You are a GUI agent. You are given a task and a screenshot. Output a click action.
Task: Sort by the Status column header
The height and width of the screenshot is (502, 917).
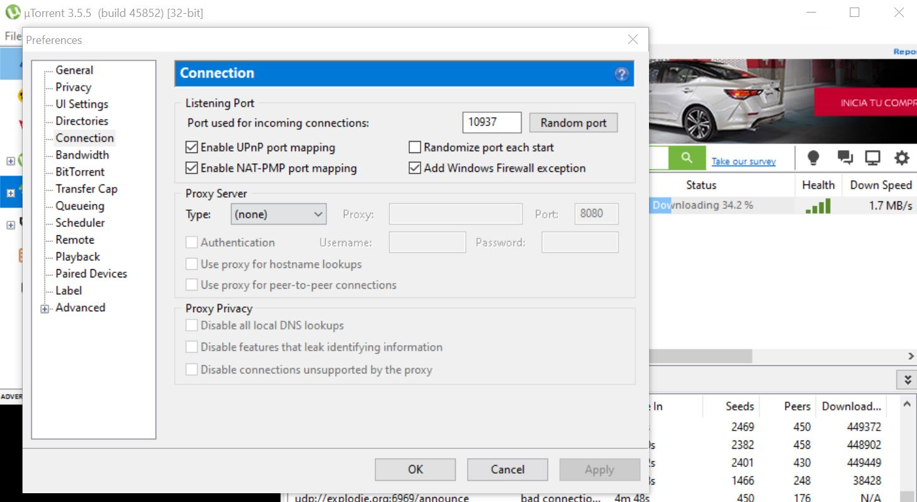(x=701, y=185)
